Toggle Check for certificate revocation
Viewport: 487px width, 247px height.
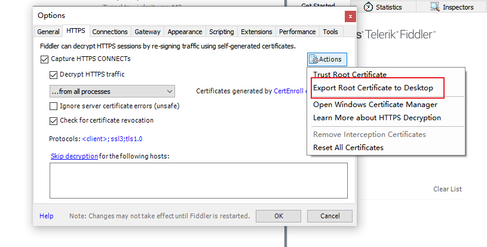click(53, 121)
